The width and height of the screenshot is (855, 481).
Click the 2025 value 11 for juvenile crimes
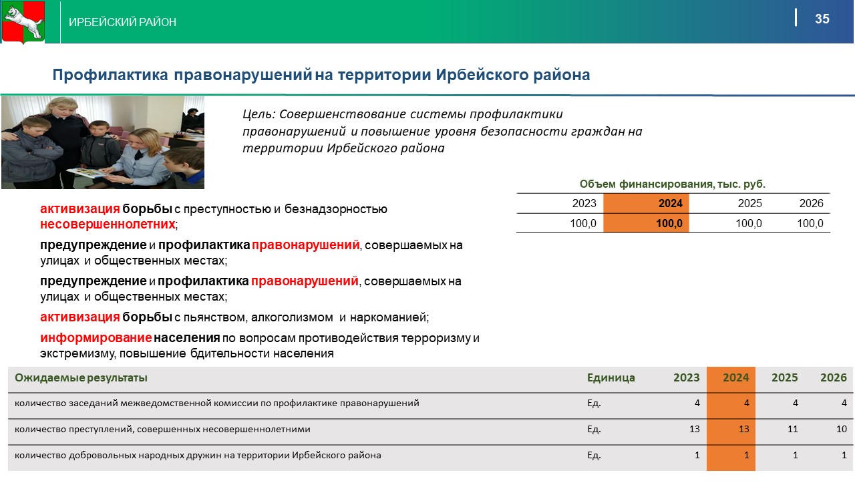792,430
